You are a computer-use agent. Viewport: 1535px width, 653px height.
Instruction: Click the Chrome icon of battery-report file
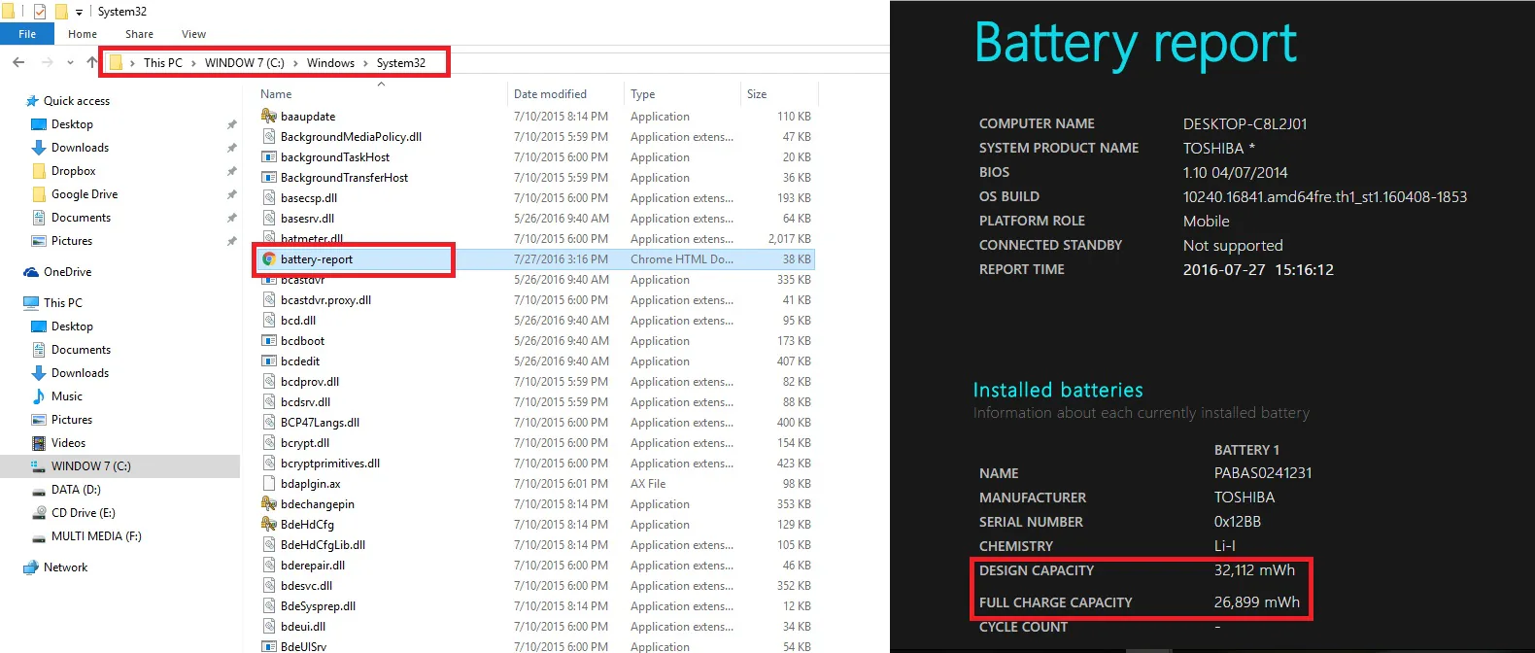tap(269, 259)
